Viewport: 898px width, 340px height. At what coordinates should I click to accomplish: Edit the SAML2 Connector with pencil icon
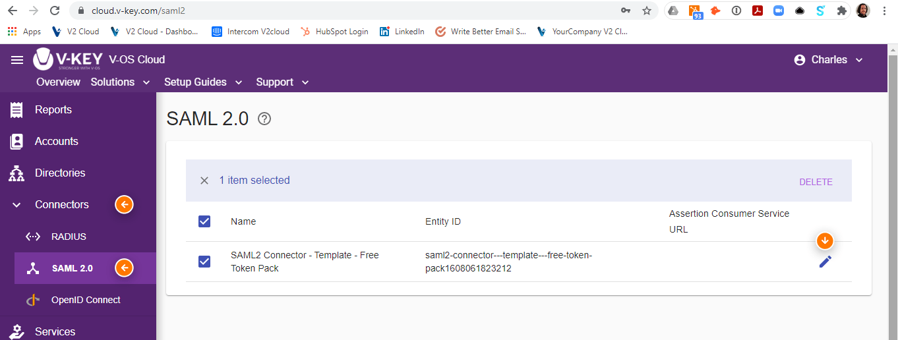tap(825, 262)
